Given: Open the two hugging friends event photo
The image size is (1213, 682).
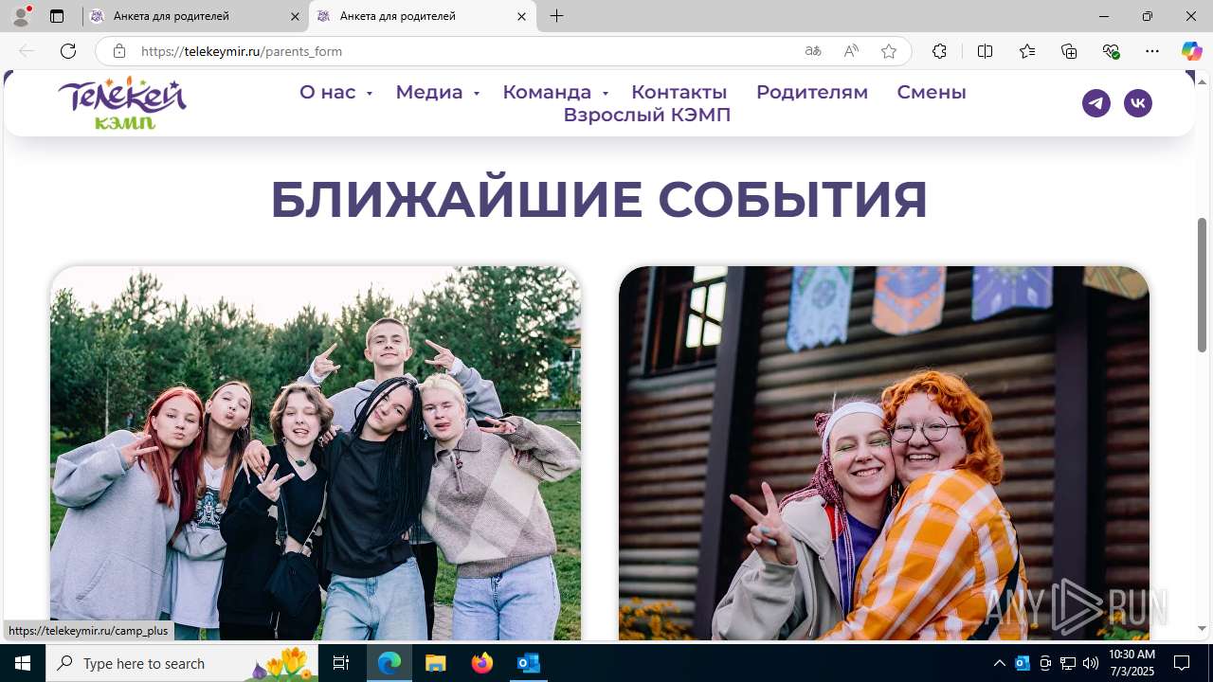Looking at the screenshot, I should pos(884,453).
